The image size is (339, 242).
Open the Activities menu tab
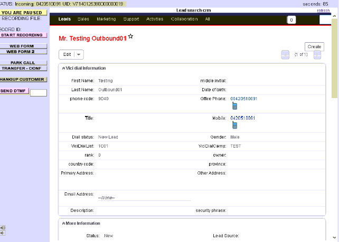point(155,19)
